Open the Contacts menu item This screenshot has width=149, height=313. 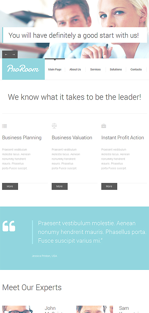pos(136,70)
